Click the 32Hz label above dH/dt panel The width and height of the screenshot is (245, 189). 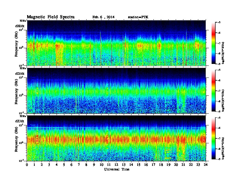pyautogui.click(x=23, y=21)
